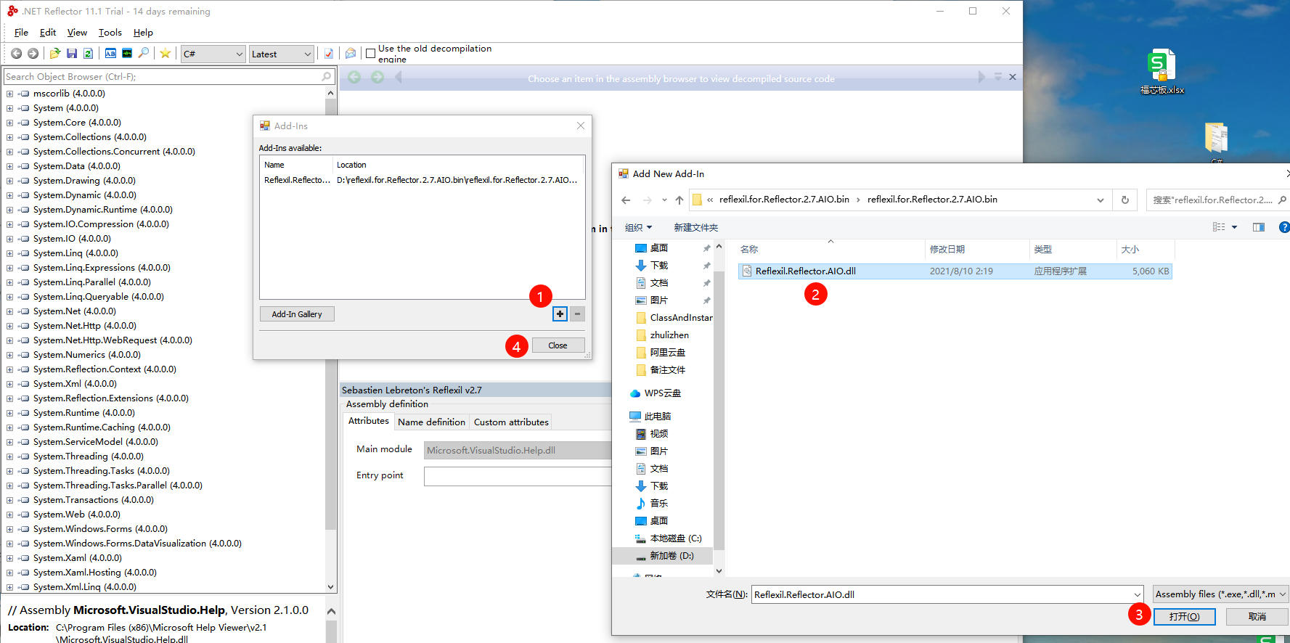Switch to the Custom attributes tab

pyautogui.click(x=511, y=422)
